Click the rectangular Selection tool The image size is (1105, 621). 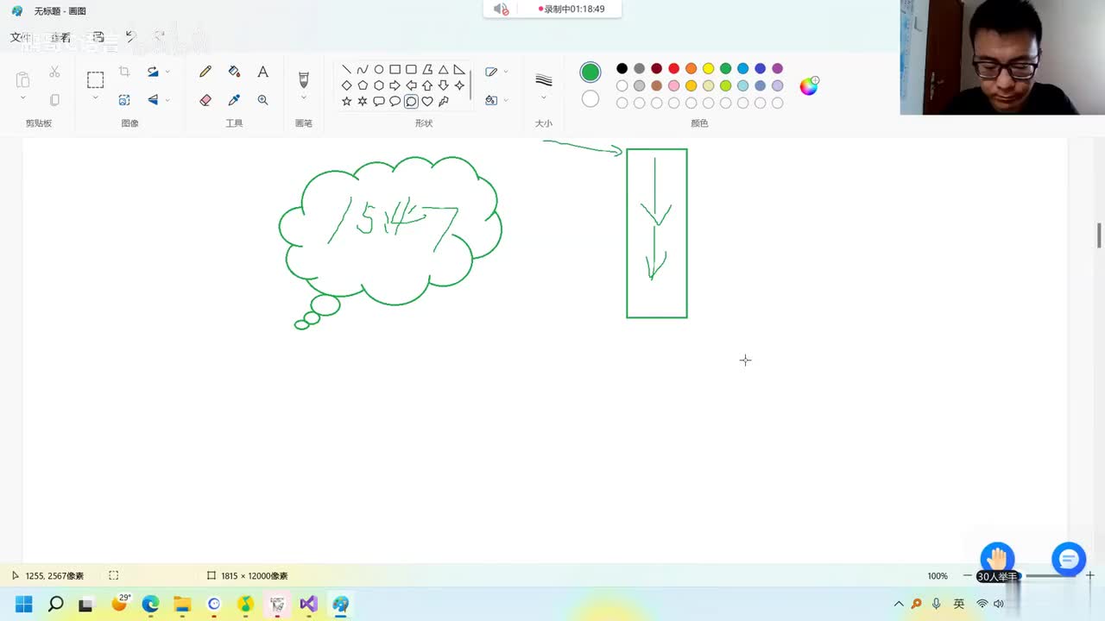point(96,80)
